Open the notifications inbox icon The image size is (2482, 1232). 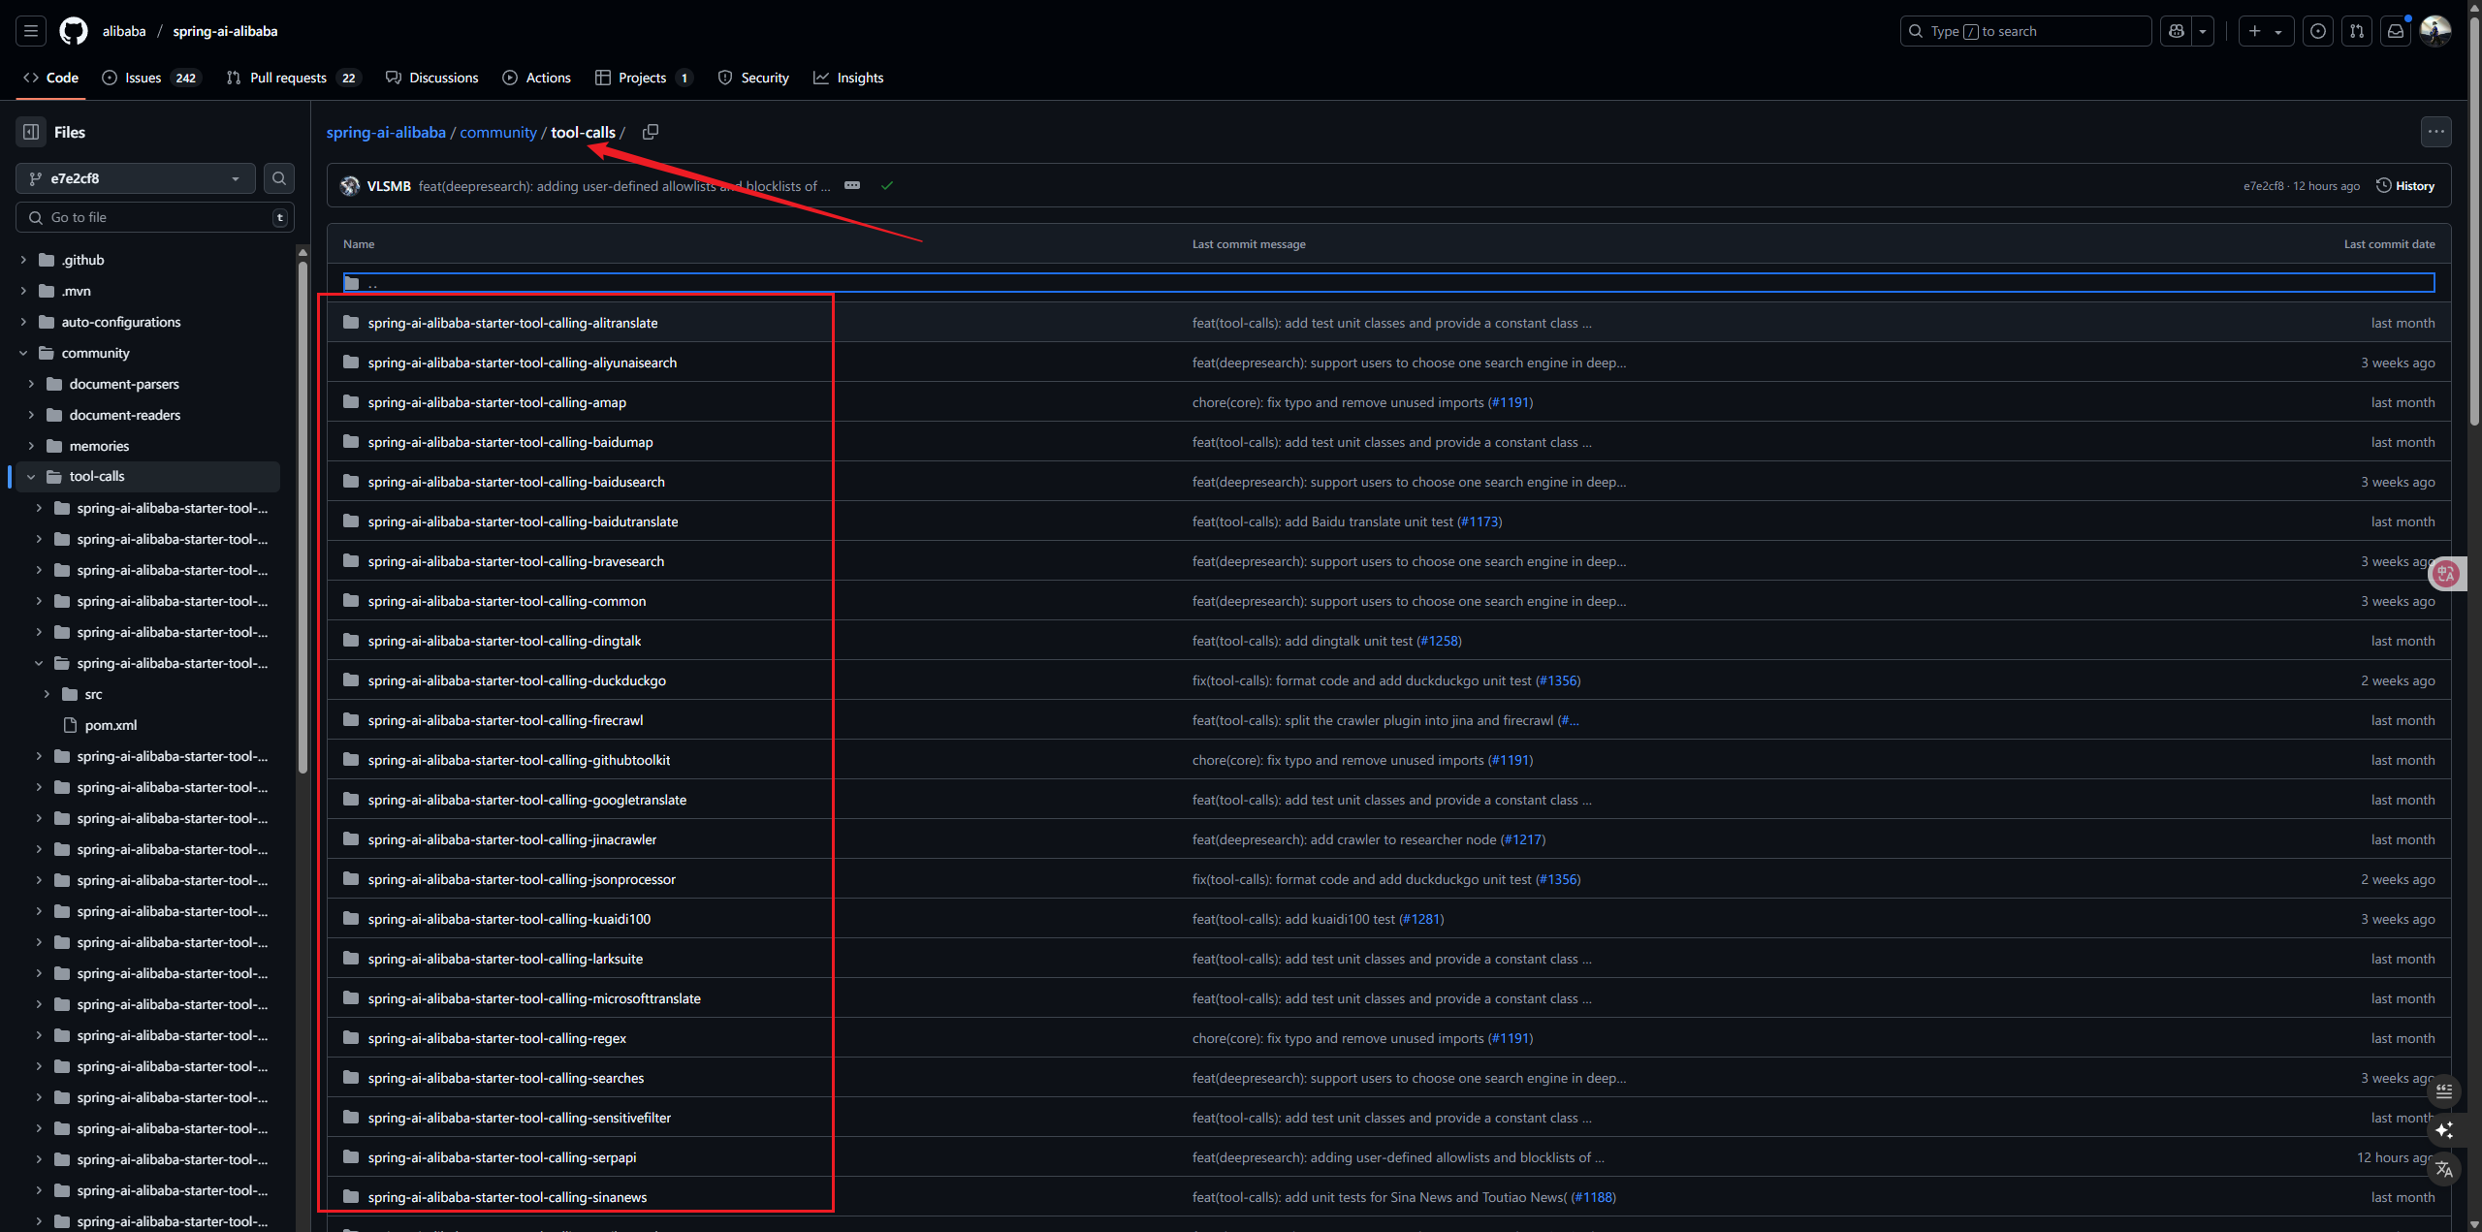click(x=2395, y=31)
